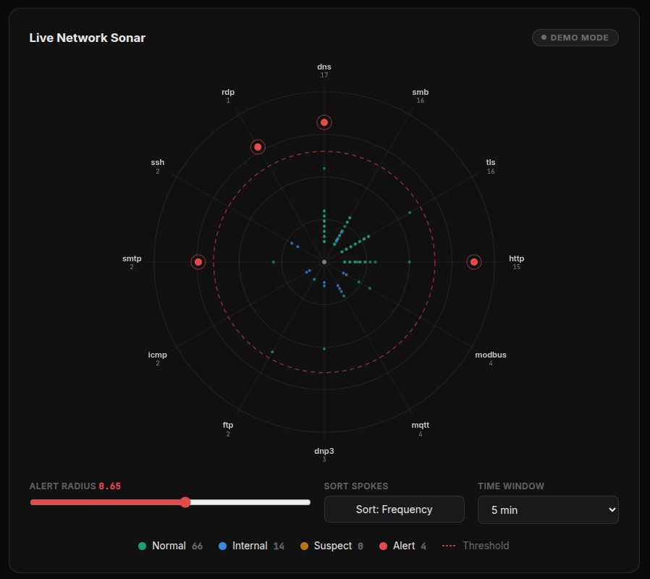This screenshot has height=579, width=650.
Task: Click the DEMO MODE badge
Action: [575, 38]
